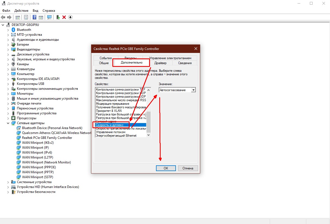Open the Дополнительно tab
The width and height of the screenshot is (330, 224).
131,63
